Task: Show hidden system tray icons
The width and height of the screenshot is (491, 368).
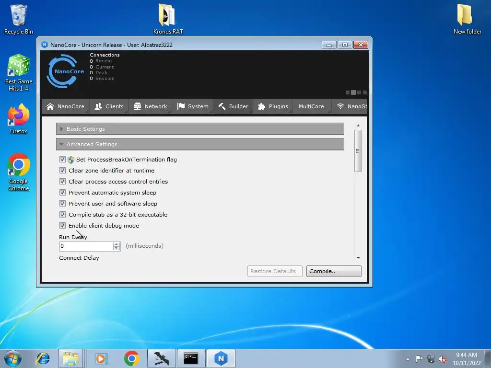Action: coord(408,359)
